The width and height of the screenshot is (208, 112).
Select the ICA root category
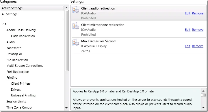[4, 24]
